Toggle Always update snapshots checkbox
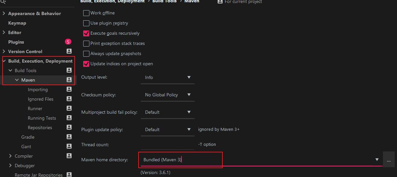The width and height of the screenshot is (397, 177). [86, 54]
